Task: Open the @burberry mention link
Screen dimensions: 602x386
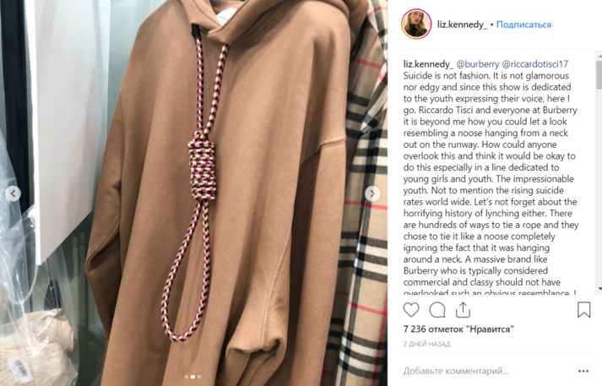Action: [478, 64]
